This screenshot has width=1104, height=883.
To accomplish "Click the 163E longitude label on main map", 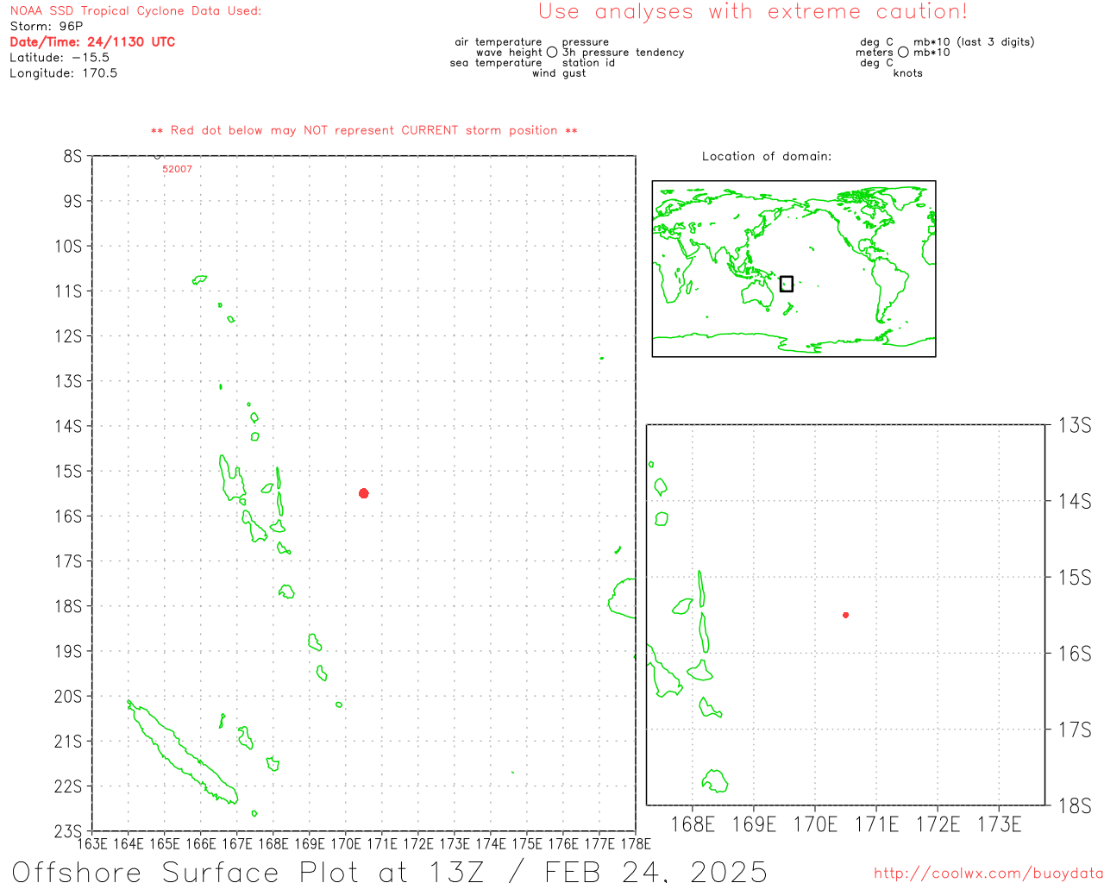I will tap(92, 843).
